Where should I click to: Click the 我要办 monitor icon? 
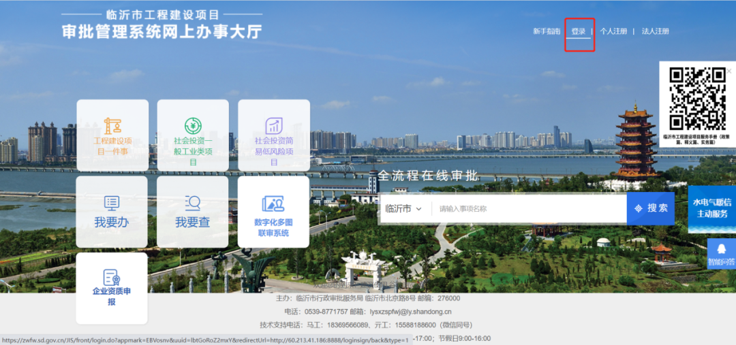[x=112, y=203]
